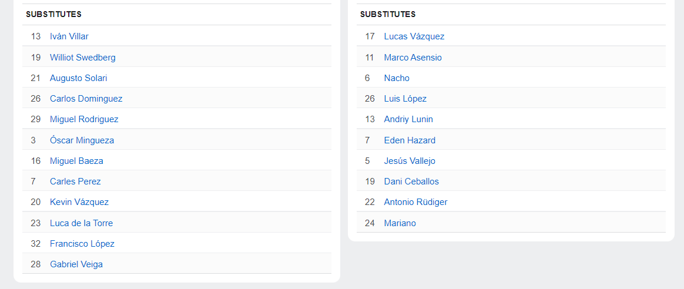Select the Nacho player link
Screen dimensions: 684x289
point(397,78)
